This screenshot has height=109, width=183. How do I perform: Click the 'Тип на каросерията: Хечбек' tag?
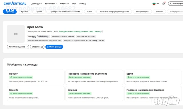point(63,36)
